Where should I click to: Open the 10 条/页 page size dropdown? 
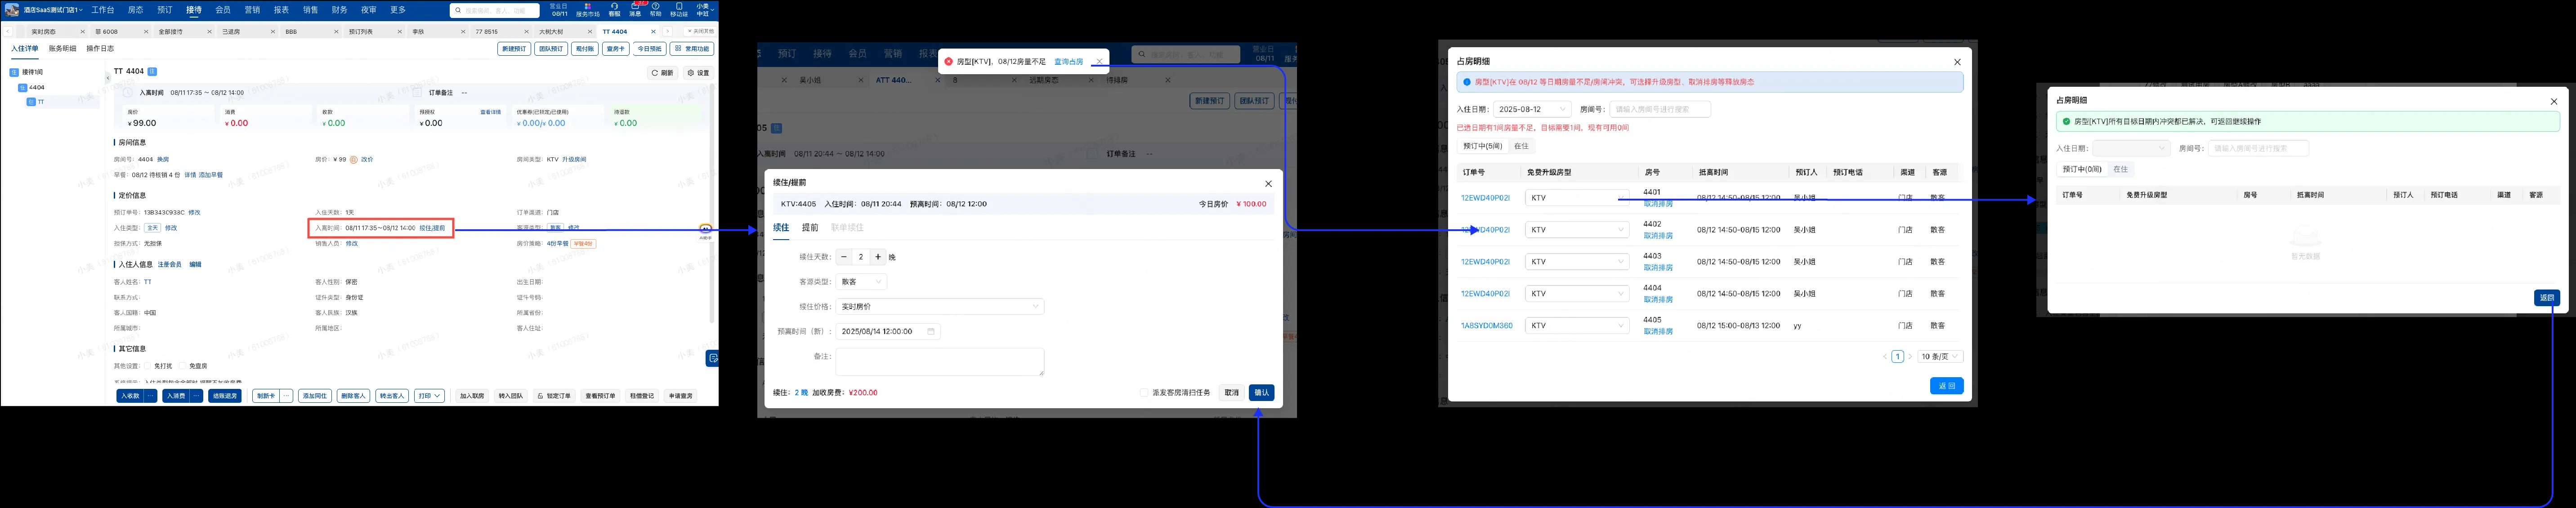[1940, 357]
